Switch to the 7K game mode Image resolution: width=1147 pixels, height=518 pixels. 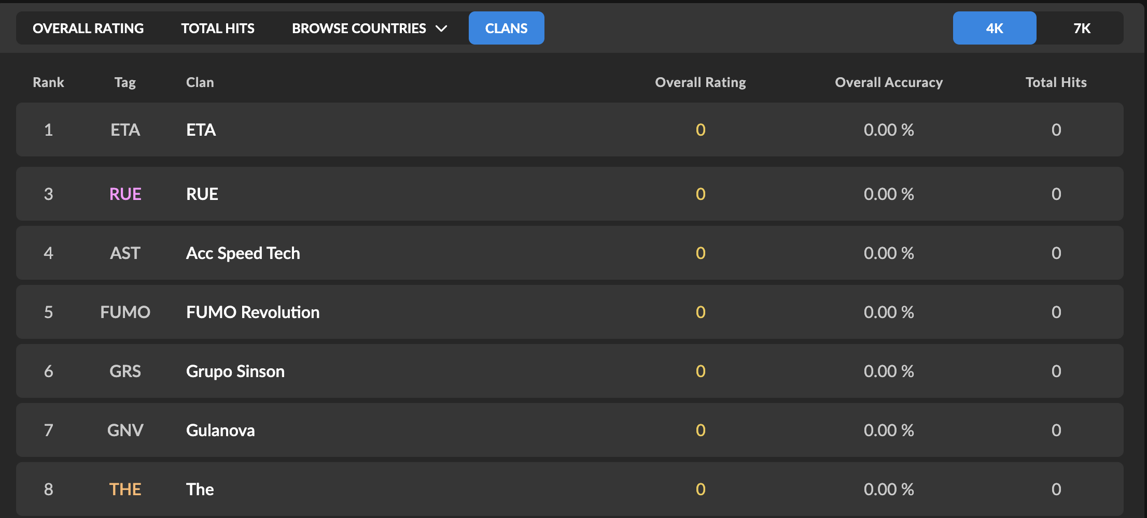[1082, 28]
